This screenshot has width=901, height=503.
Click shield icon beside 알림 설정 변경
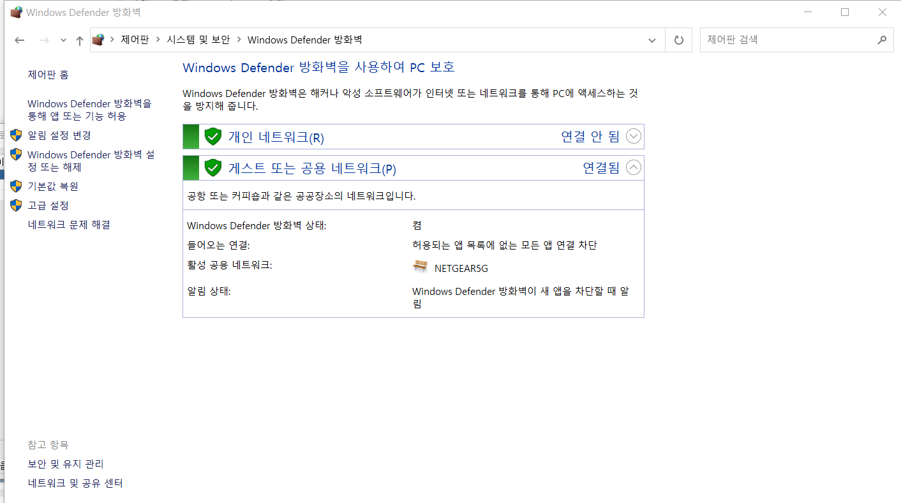pos(16,135)
